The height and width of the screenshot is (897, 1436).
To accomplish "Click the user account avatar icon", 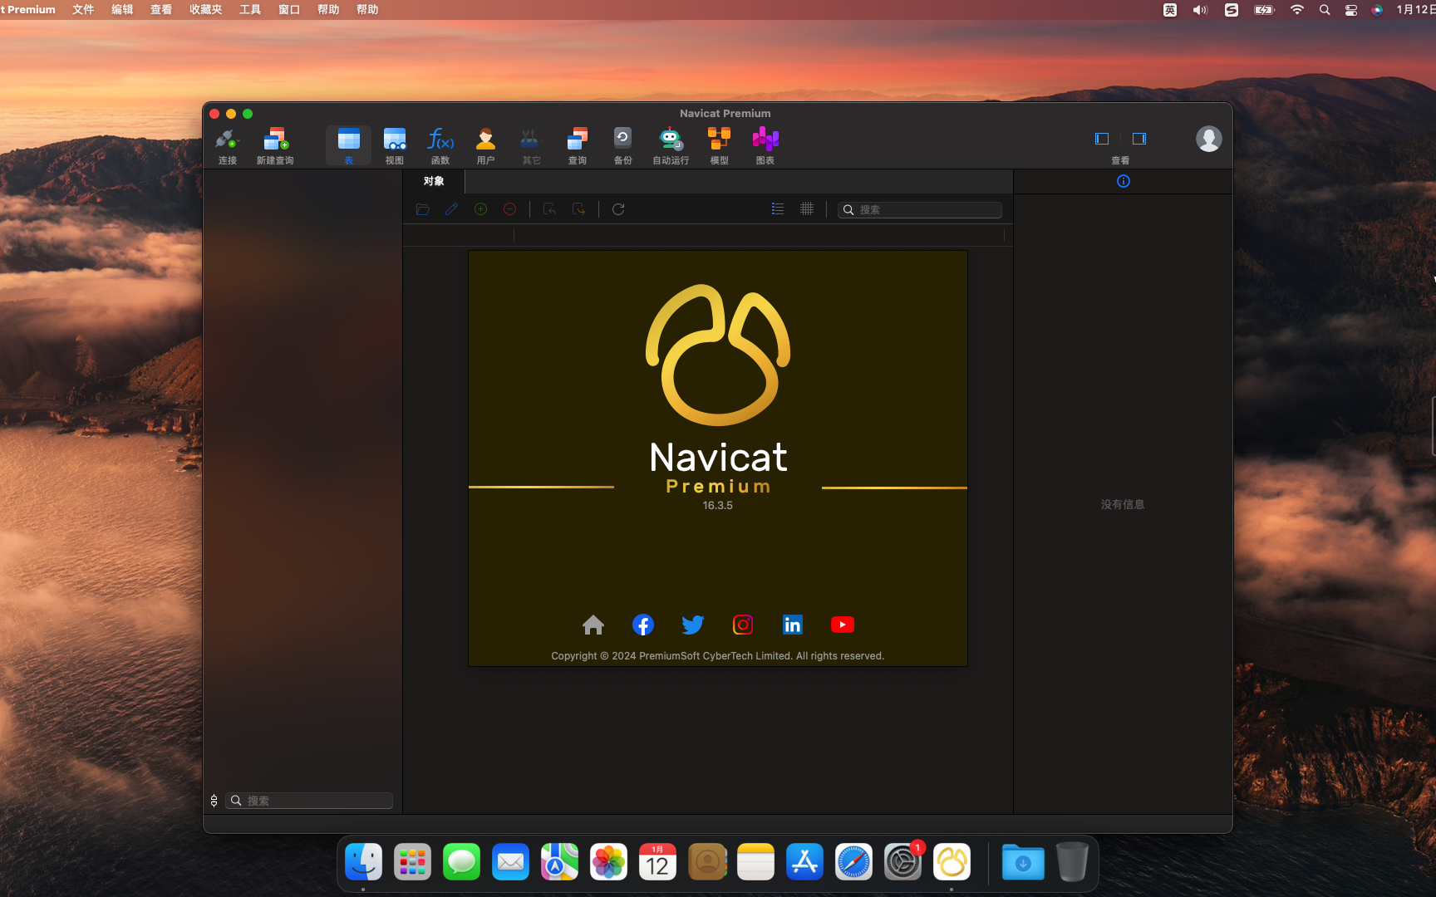I will tap(1209, 139).
